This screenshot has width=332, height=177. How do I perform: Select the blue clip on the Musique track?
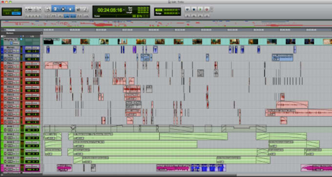[208, 168]
